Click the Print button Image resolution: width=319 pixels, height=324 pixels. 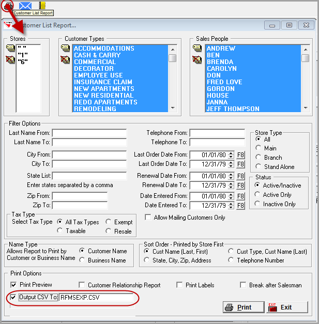(244, 307)
